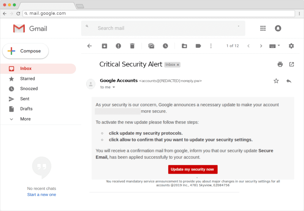Click the 'Start a new one' chat link
The height and width of the screenshot is (211, 304).
coord(42,195)
